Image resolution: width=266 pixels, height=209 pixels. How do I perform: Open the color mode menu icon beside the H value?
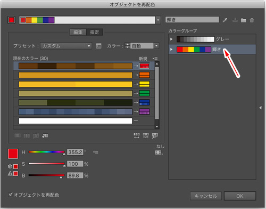[95, 152]
